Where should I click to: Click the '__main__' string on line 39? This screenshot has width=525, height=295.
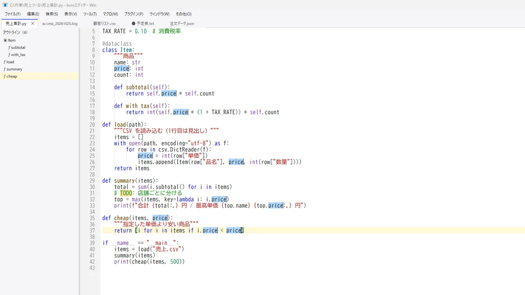[x=161, y=243]
